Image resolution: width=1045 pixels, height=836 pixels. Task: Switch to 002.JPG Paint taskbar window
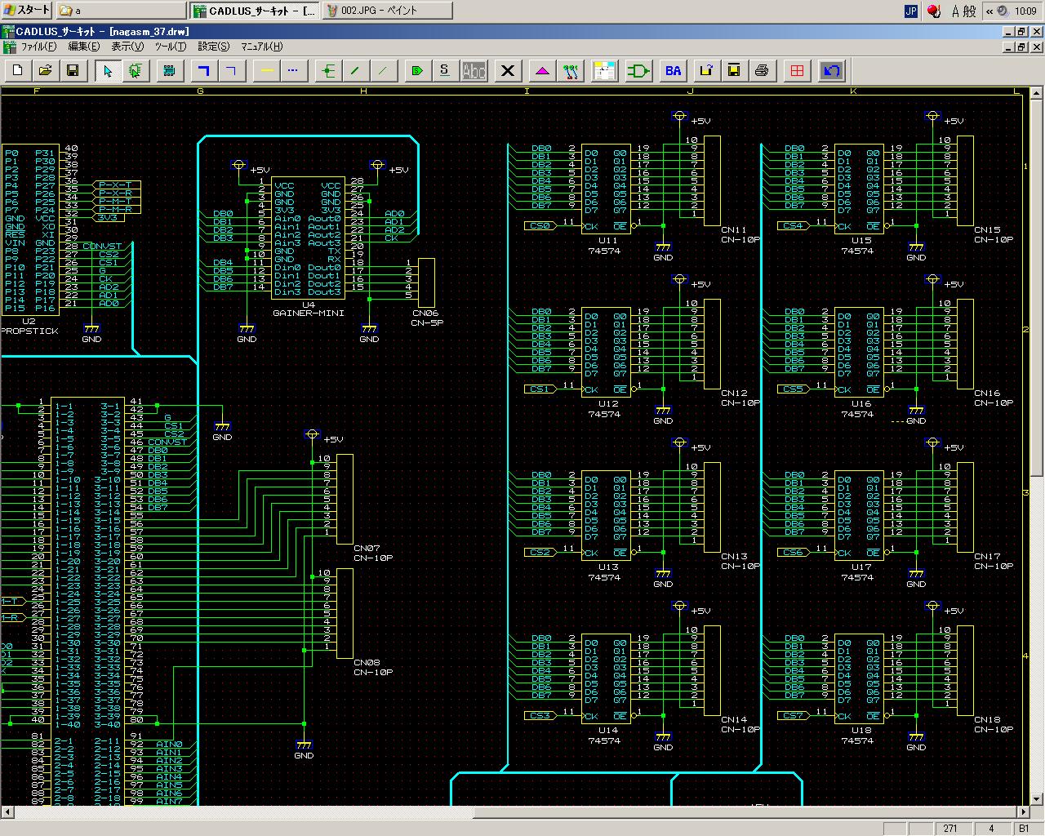click(x=387, y=11)
